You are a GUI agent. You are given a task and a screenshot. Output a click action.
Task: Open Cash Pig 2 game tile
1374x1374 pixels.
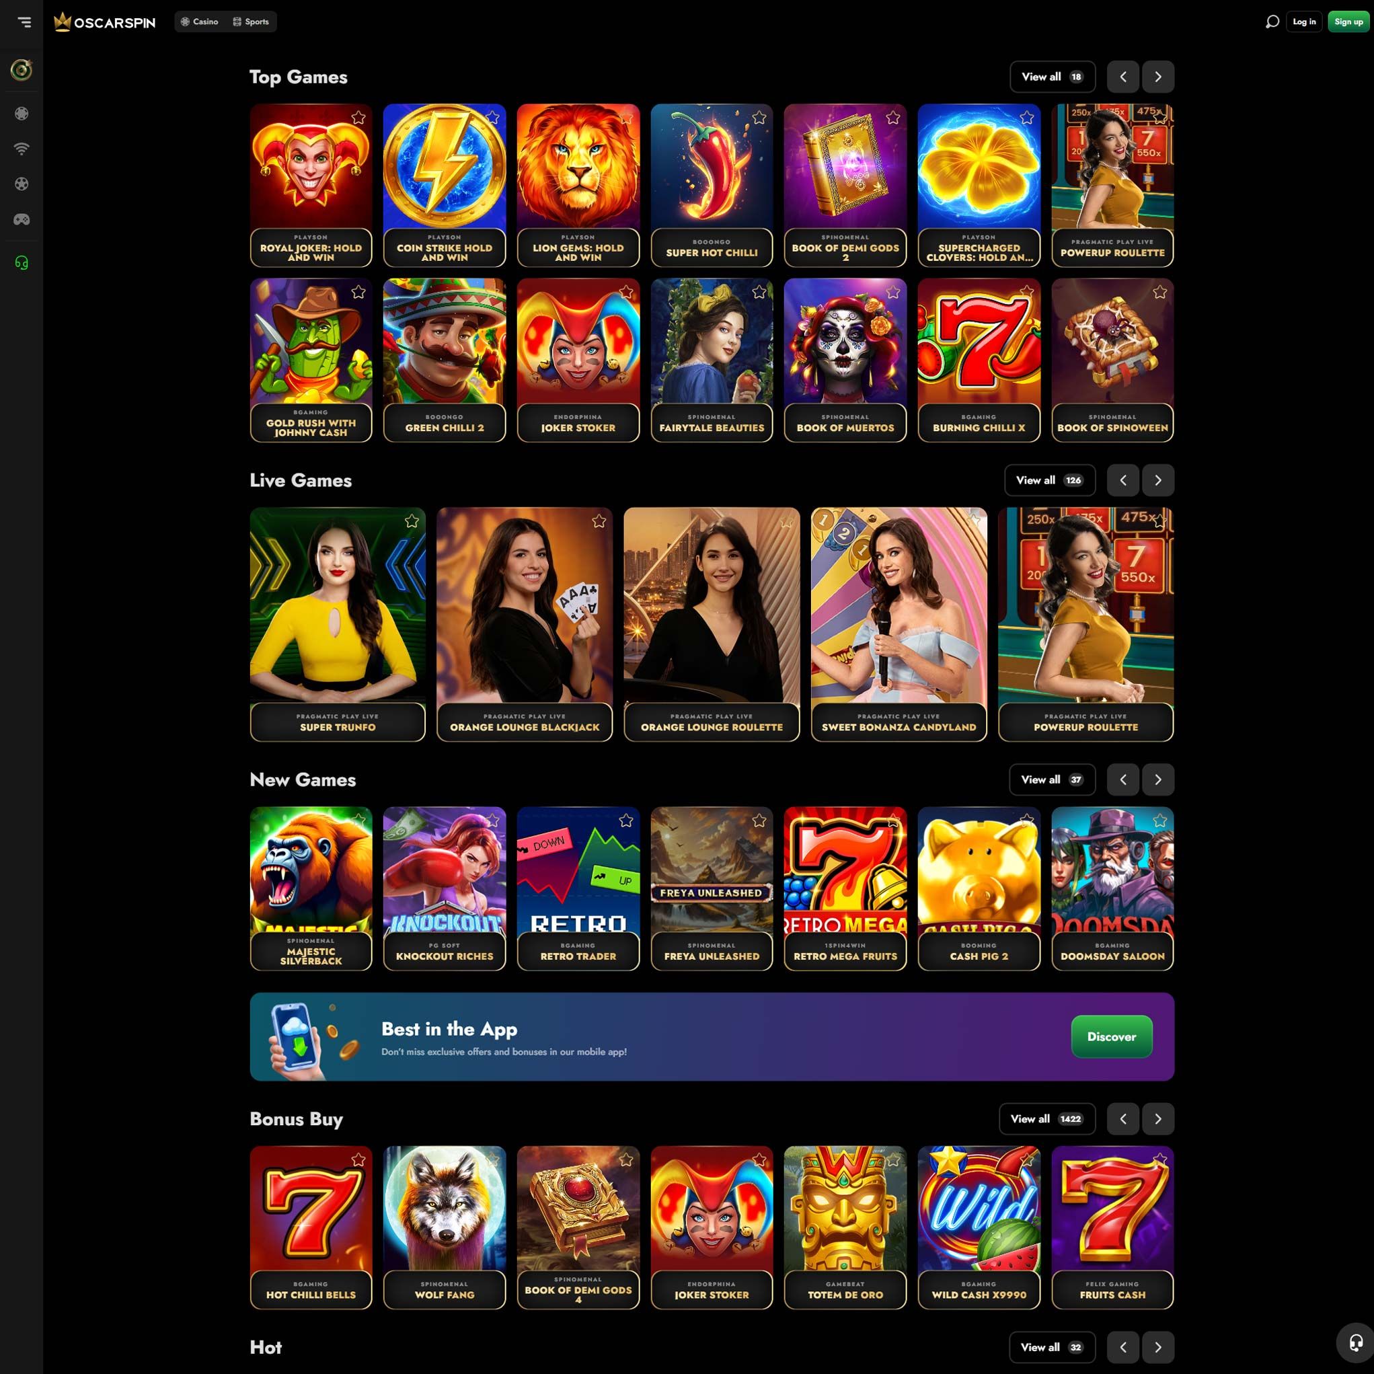tap(979, 888)
